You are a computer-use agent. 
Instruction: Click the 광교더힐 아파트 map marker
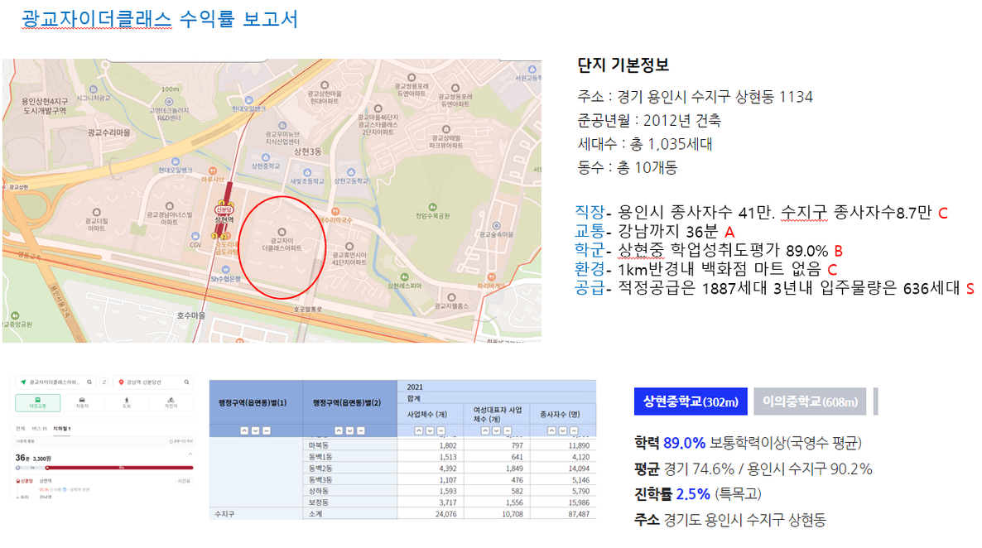click(x=96, y=212)
